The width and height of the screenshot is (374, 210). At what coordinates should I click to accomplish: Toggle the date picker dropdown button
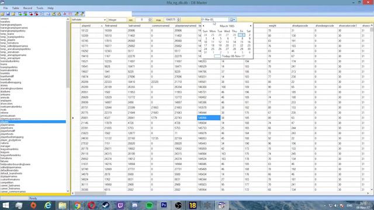pyautogui.click(x=233, y=19)
